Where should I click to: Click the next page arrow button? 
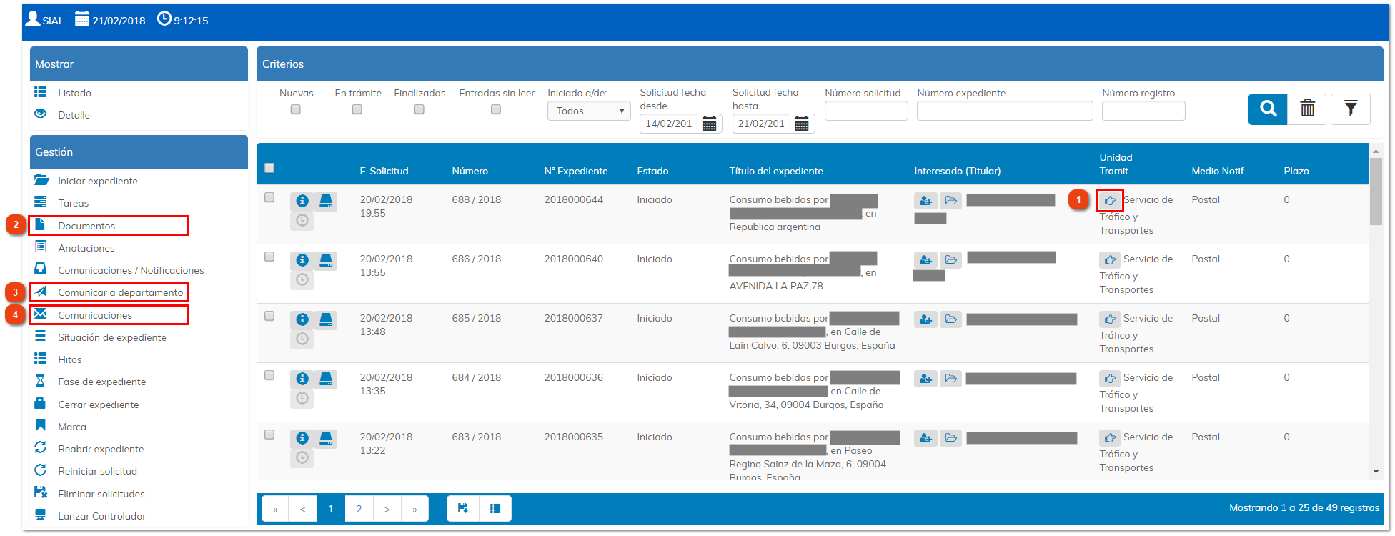click(387, 509)
